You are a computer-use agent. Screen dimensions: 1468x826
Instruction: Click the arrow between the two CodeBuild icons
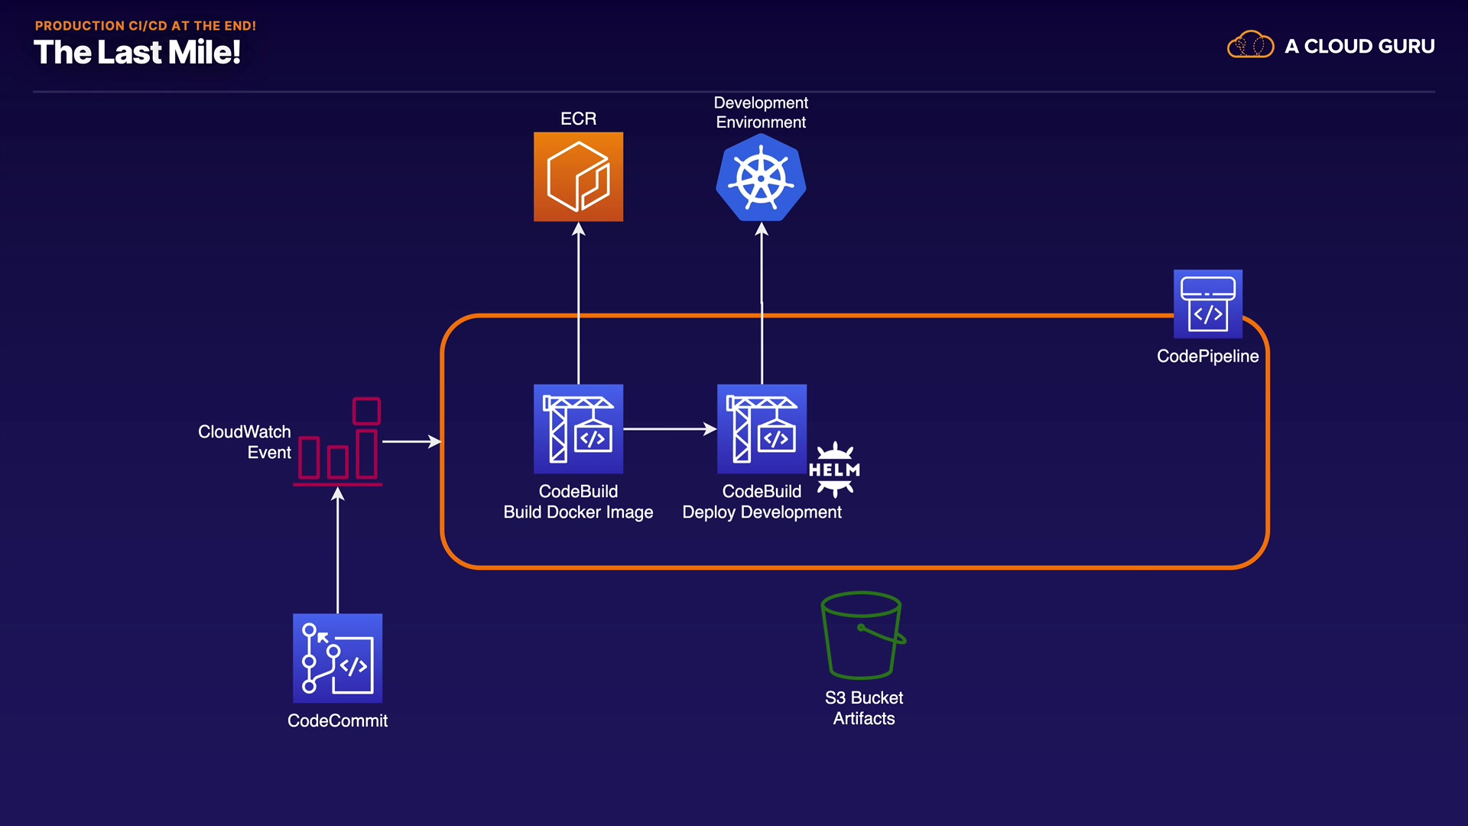670,429
